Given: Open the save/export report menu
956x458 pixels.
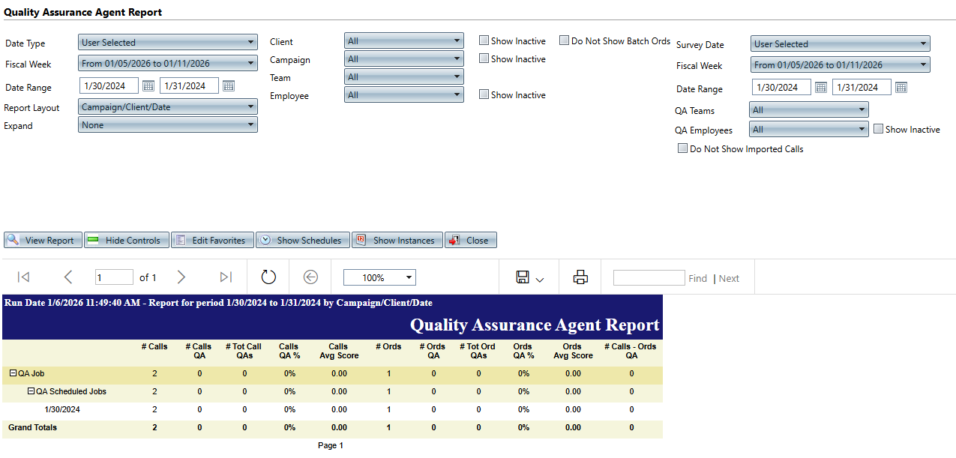Looking at the screenshot, I should pos(529,277).
